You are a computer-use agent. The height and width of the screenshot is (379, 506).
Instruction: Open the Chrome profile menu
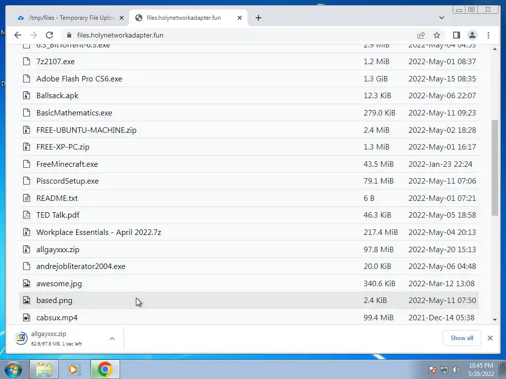pyautogui.click(x=472, y=35)
